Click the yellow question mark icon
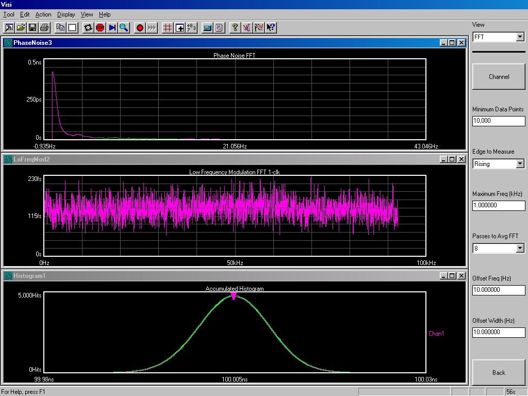The image size is (528, 396). 235,28
